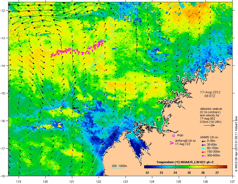This screenshot has height=184, width=238.
Task: Click the vertical IMOS copyright timestamp text
Action: pos(236,144)
